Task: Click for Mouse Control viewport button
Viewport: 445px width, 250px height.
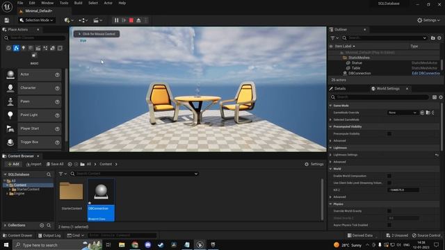Action: click(x=97, y=34)
